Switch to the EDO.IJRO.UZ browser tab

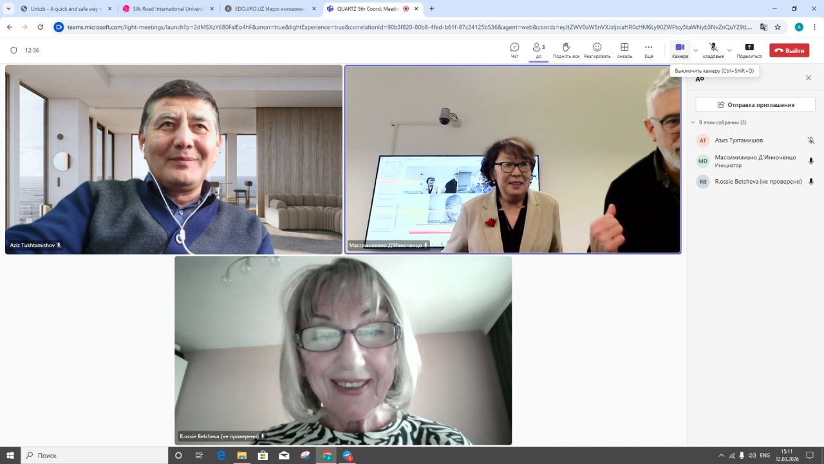pyautogui.click(x=267, y=9)
